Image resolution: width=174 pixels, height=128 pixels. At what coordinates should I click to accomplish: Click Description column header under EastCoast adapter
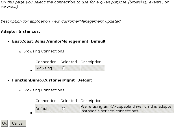91,62
